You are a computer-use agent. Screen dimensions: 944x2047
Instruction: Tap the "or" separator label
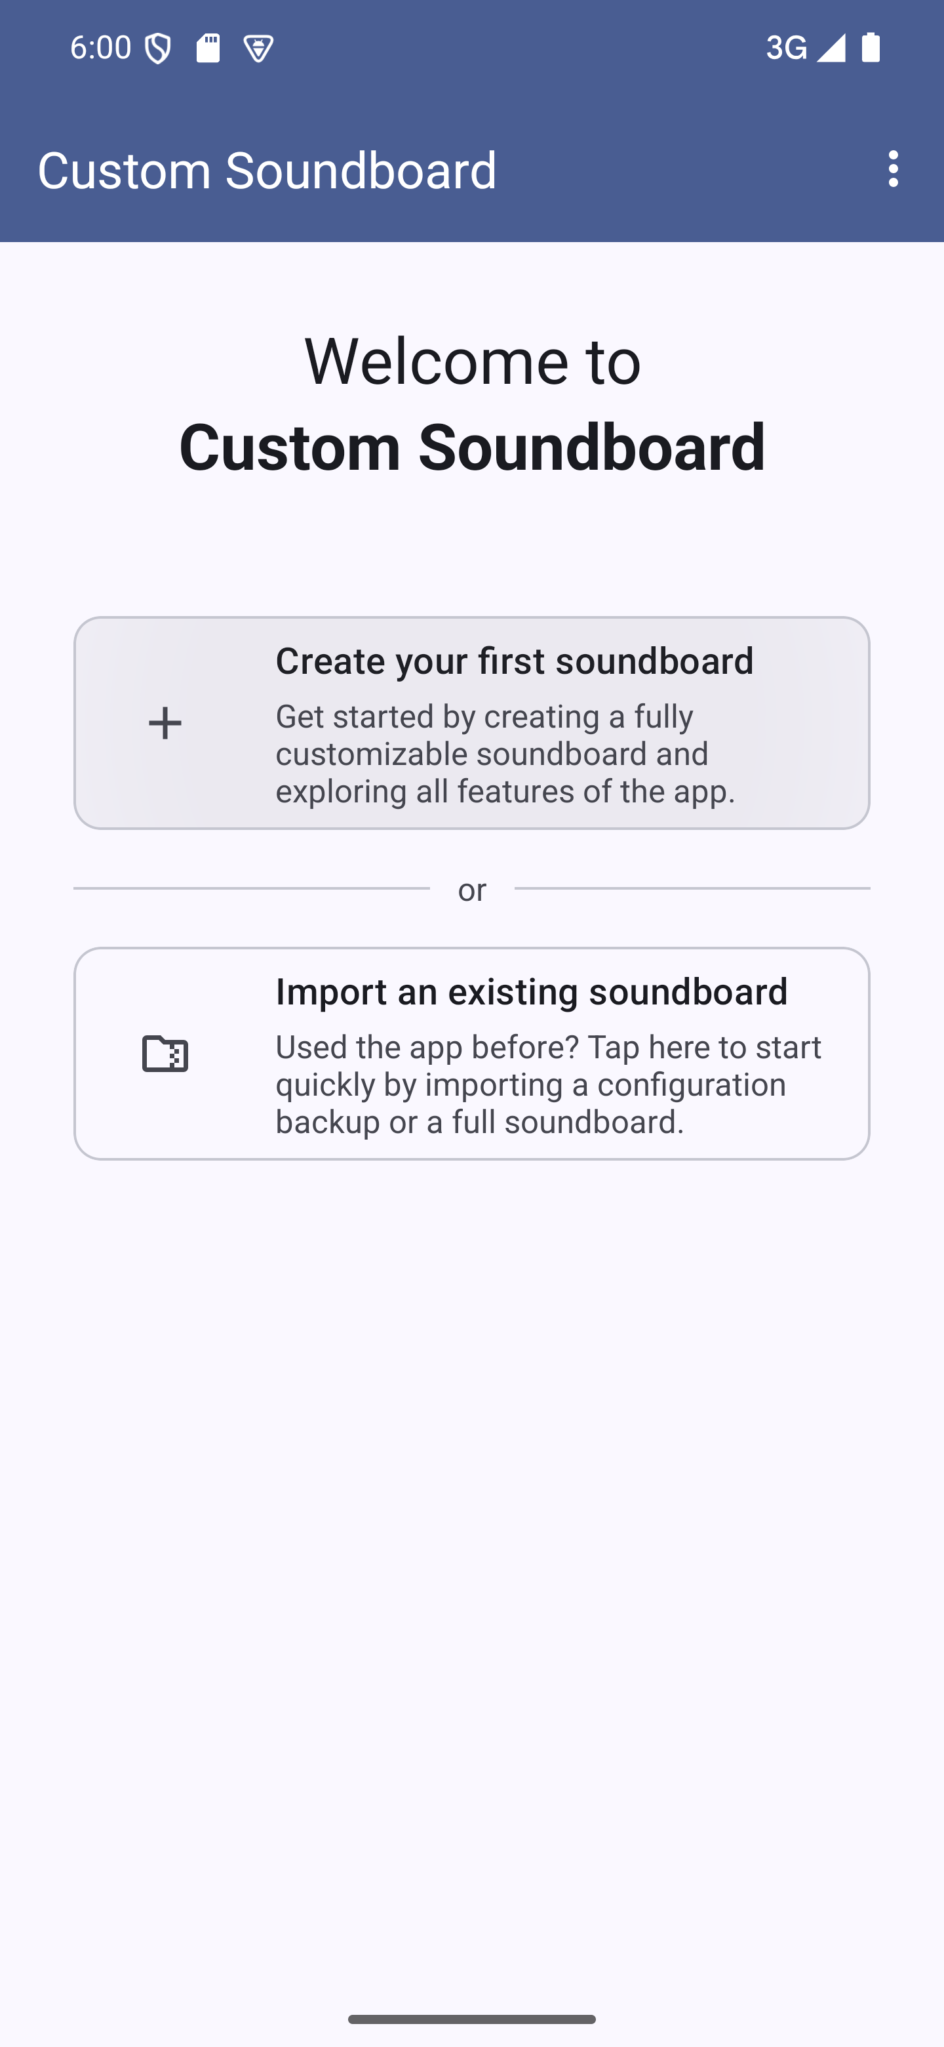click(x=473, y=890)
